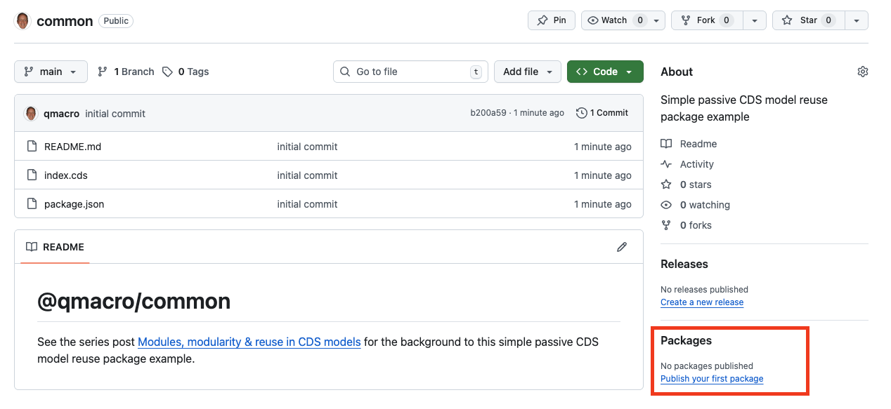This screenshot has height=409, width=891.
Task: Click the eye icon beside 0 watching
Action: click(665, 204)
